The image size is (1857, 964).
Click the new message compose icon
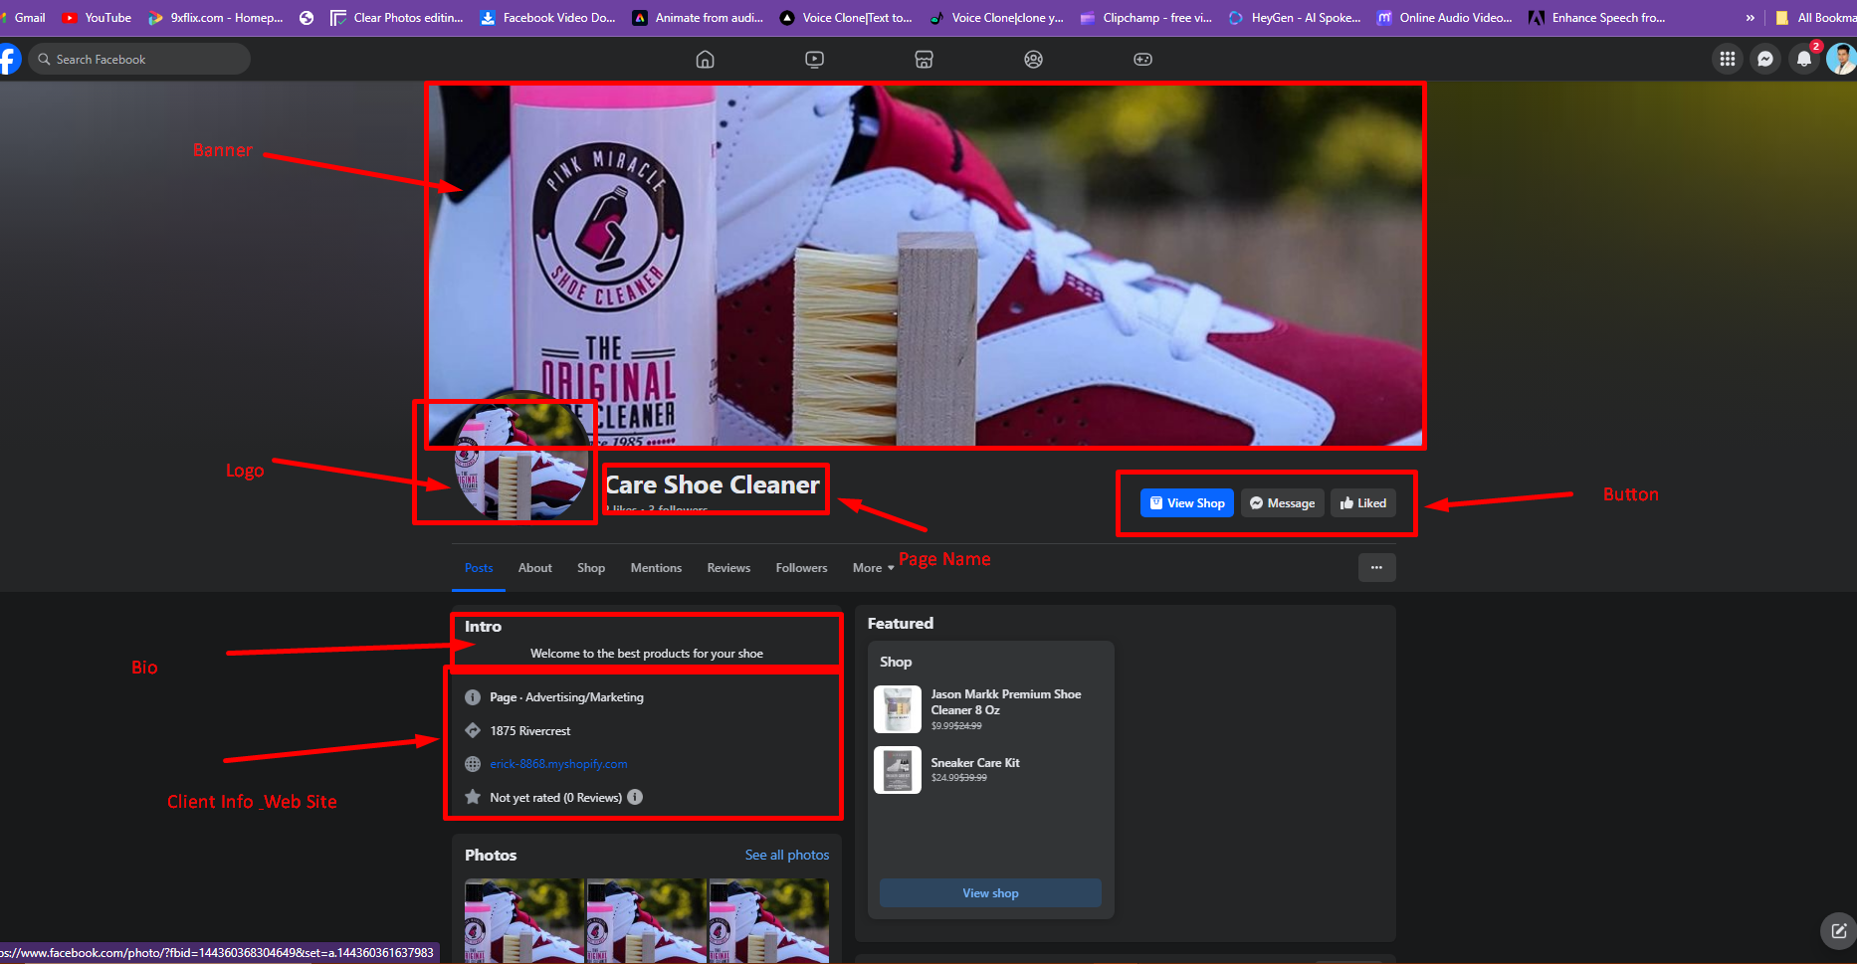point(1838,931)
